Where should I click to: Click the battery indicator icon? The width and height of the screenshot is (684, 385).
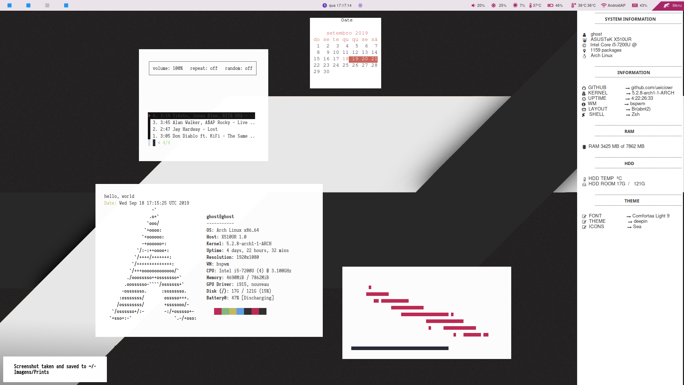point(550,5)
